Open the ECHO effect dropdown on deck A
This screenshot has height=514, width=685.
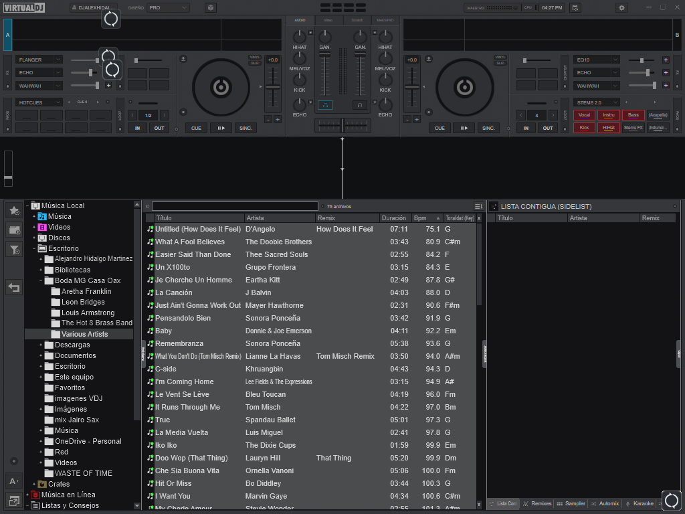point(39,72)
